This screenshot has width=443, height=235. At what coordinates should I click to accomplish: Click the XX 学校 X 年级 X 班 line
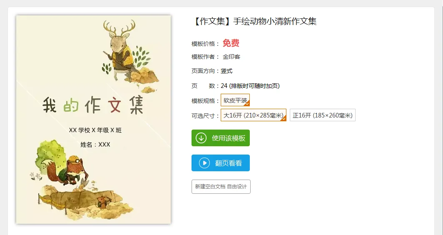click(x=95, y=130)
